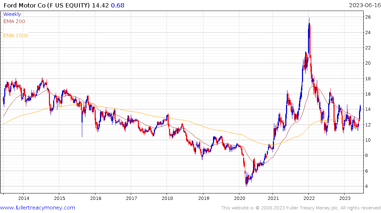Click the 2016 x-axis label
Viewport: 381px width, 213px height.
95,198
